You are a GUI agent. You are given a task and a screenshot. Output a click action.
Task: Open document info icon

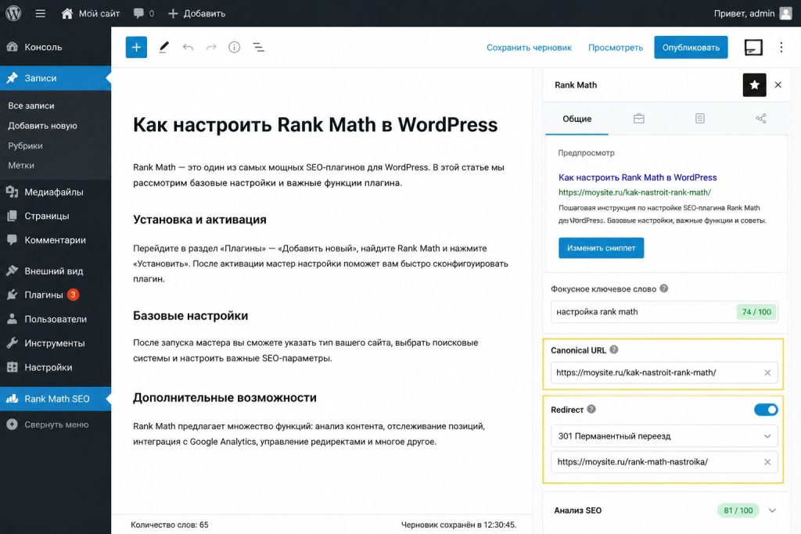(235, 48)
